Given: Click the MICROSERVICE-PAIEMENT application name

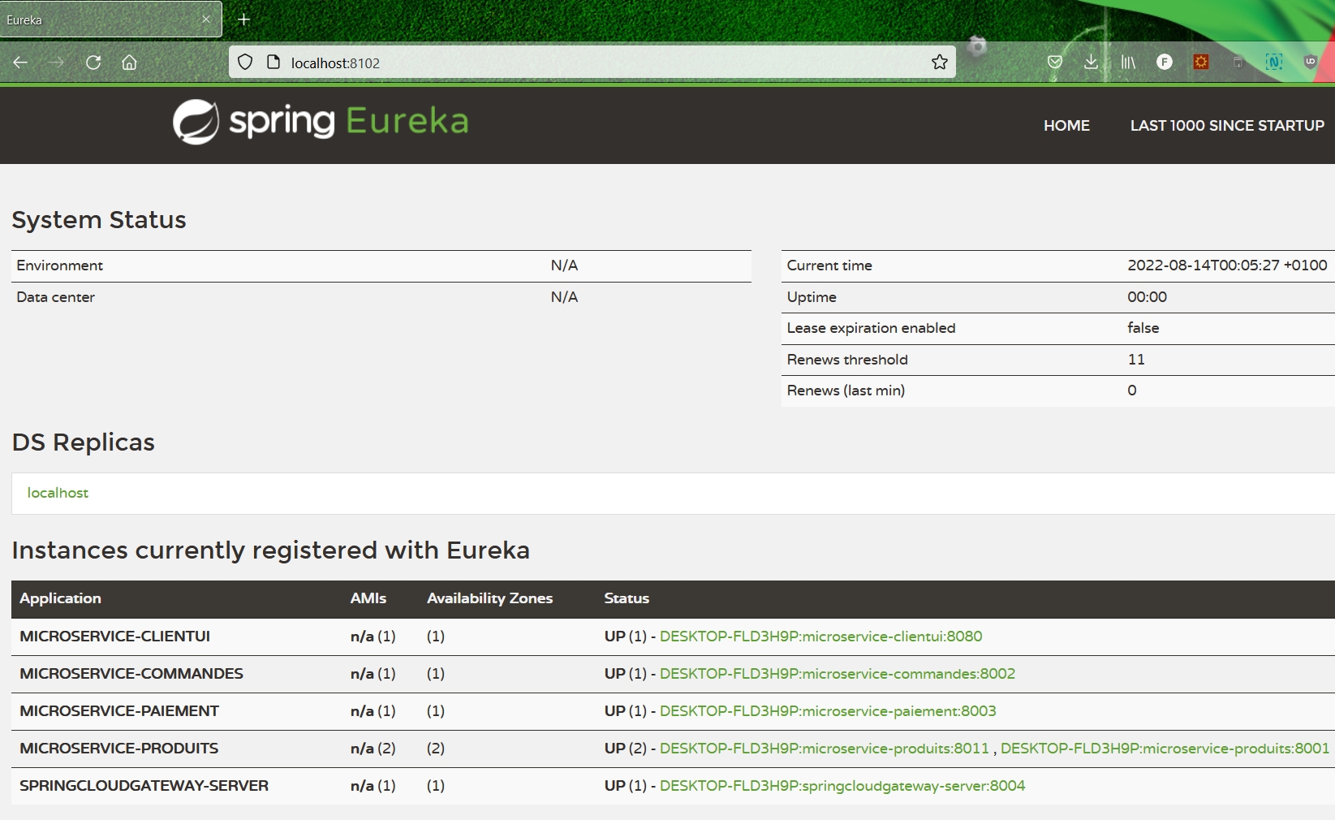Looking at the screenshot, I should (119, 711).
